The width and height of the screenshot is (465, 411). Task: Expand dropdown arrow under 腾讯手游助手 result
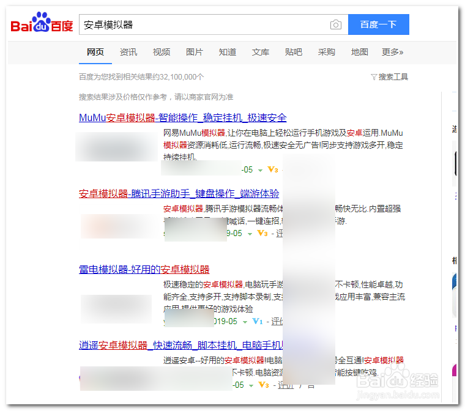(250, 234)
